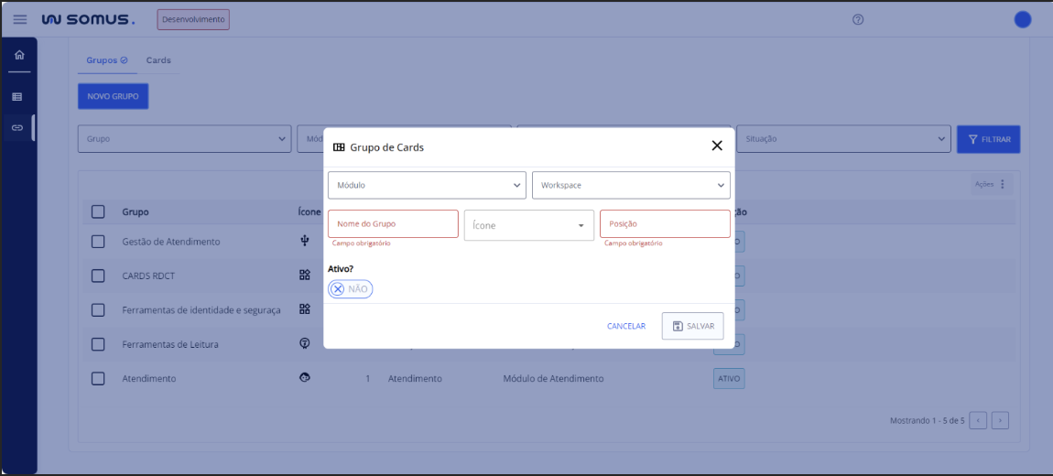Select the link icon in the sidebar
Viewport: 1053px width, 476px height.
tap(17, 127)
